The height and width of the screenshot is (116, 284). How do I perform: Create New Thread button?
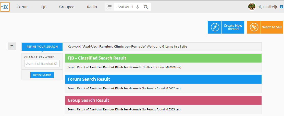click(233, 27)
